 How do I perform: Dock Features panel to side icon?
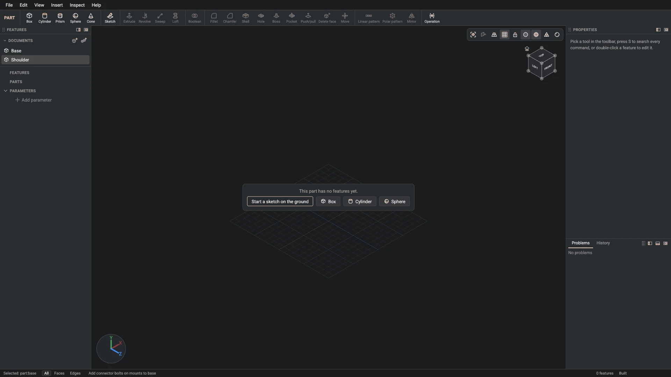pyautogui.click(x=78, y=30)
